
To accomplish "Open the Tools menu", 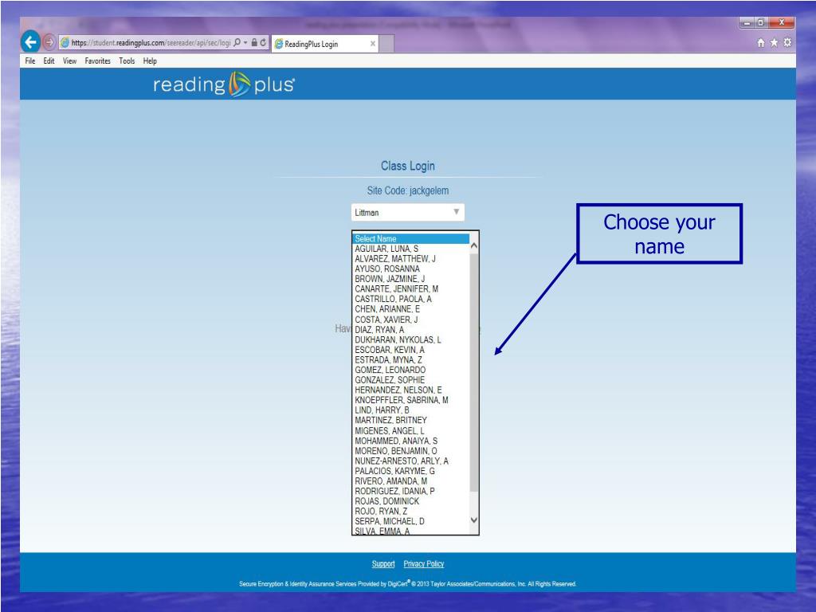I will 127,61.
